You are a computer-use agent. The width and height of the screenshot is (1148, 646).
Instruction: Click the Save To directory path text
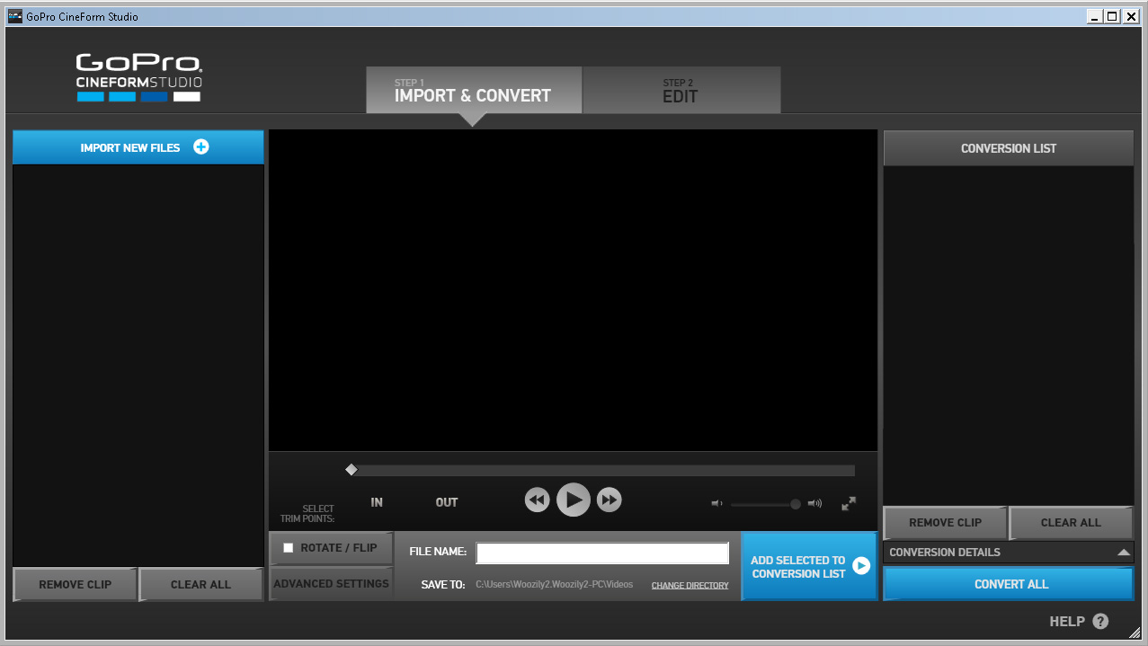coord(555,585)
